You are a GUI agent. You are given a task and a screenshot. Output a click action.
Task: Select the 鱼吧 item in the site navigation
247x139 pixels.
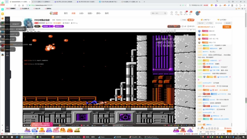pyautogui.click(x=107, y=13)
